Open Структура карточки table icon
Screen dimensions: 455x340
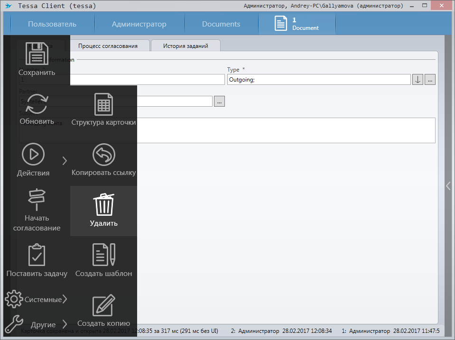click(103, 104)
